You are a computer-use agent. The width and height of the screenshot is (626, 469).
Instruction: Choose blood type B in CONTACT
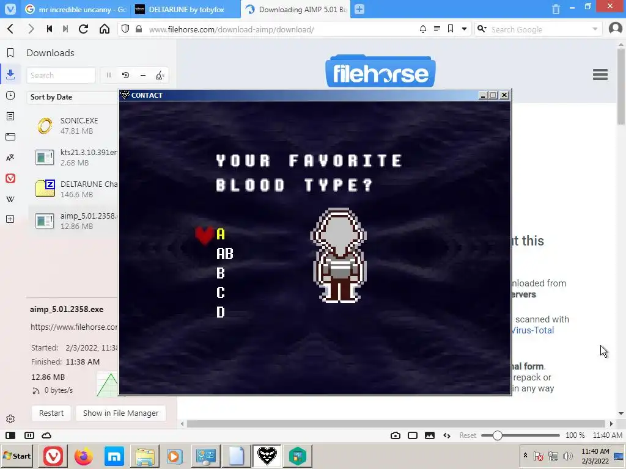coord(220,273)
